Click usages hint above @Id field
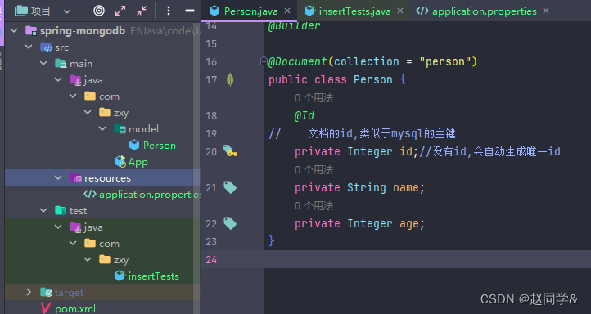 click(314, 98)
